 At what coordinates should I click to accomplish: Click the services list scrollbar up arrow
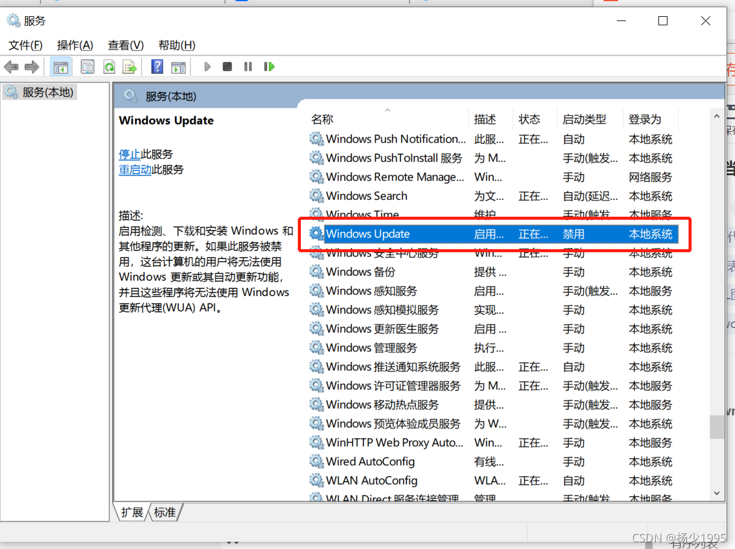717,116
